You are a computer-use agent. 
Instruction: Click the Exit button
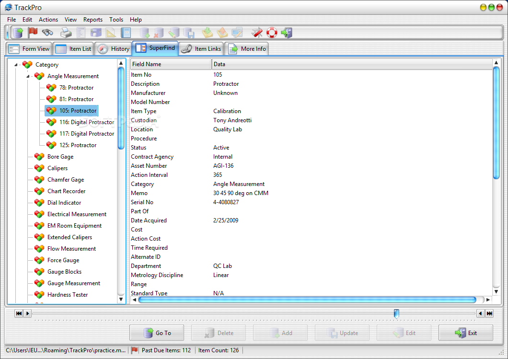(x=466, y=333)
